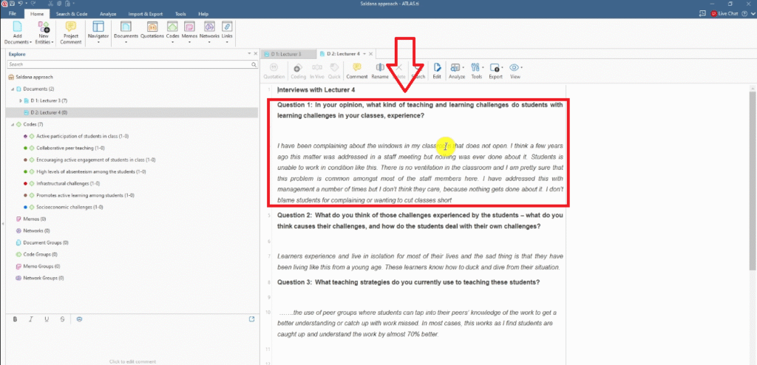Expand the D 1: Lecturer 3 node
Image resolution: width=757 pixels, height=365 pixels.
click(19, 100)
